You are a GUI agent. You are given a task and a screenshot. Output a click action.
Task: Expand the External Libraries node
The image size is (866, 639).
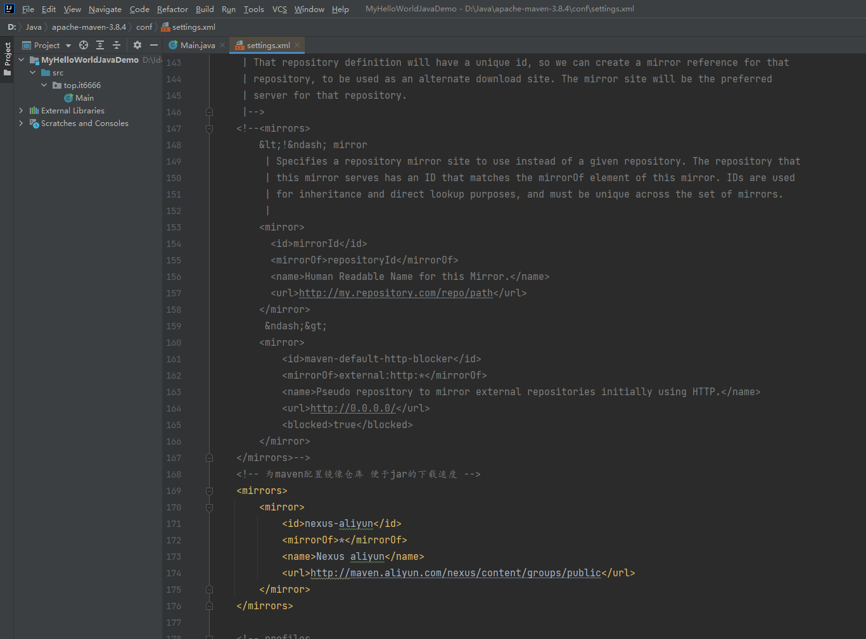tap(22, 110)
